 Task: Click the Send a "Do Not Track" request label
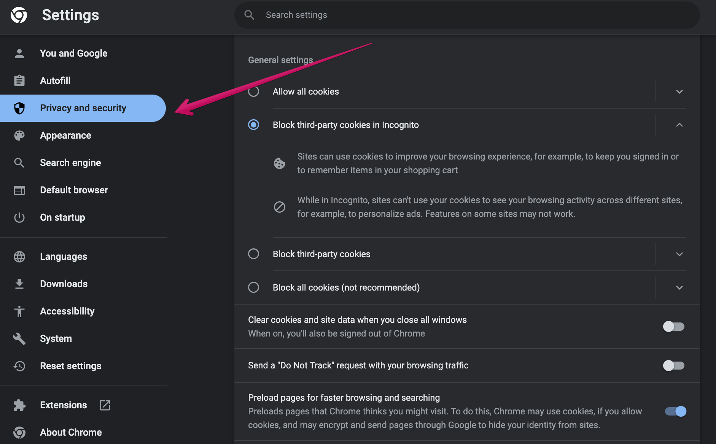coord(358,365)
